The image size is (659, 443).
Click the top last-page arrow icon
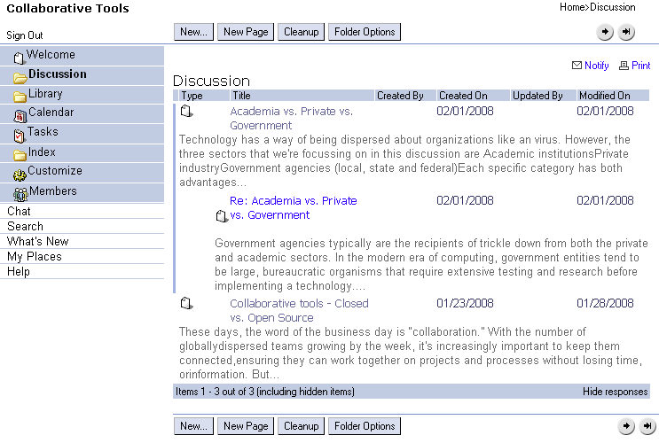click(626, 32)
